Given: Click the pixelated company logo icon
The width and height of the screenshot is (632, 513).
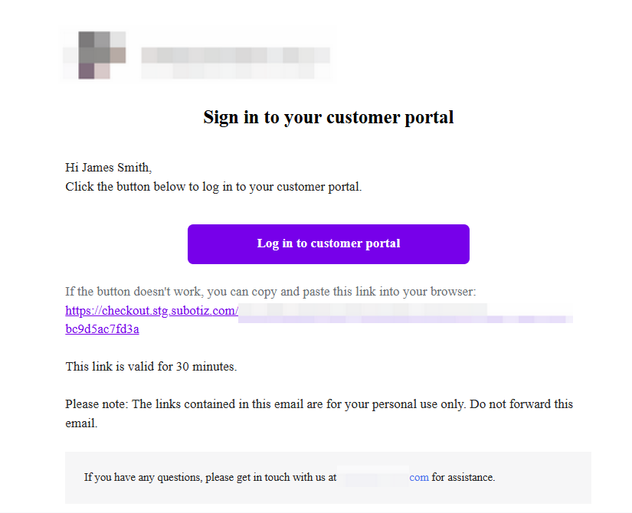Looking at the screenshot, I should [93, 55].
